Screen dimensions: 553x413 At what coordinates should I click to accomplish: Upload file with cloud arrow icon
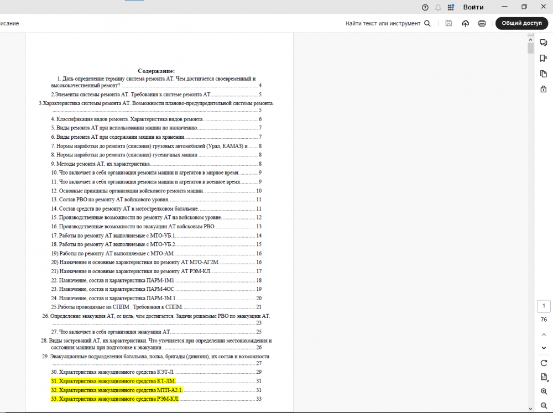pyautogui.click(x=465, y=23)
